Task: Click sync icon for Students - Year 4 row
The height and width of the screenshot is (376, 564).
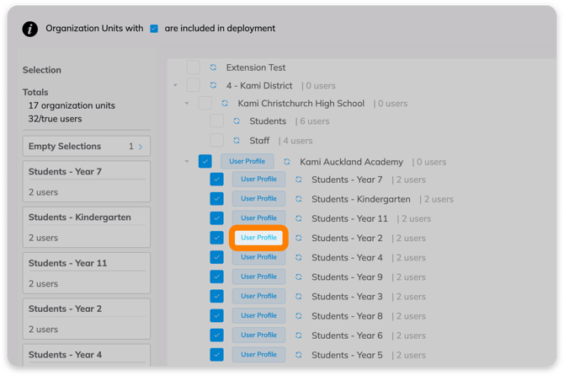Action: point(299,257)
